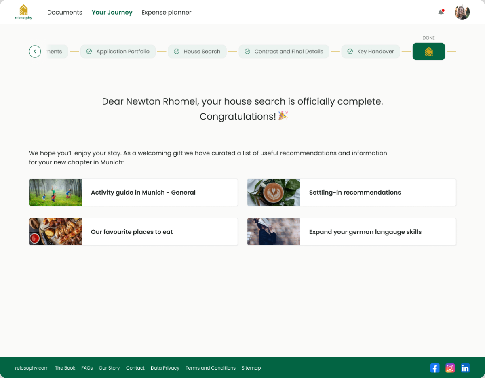Go to the previous journey steps with the left arrow

click(35, 51)
